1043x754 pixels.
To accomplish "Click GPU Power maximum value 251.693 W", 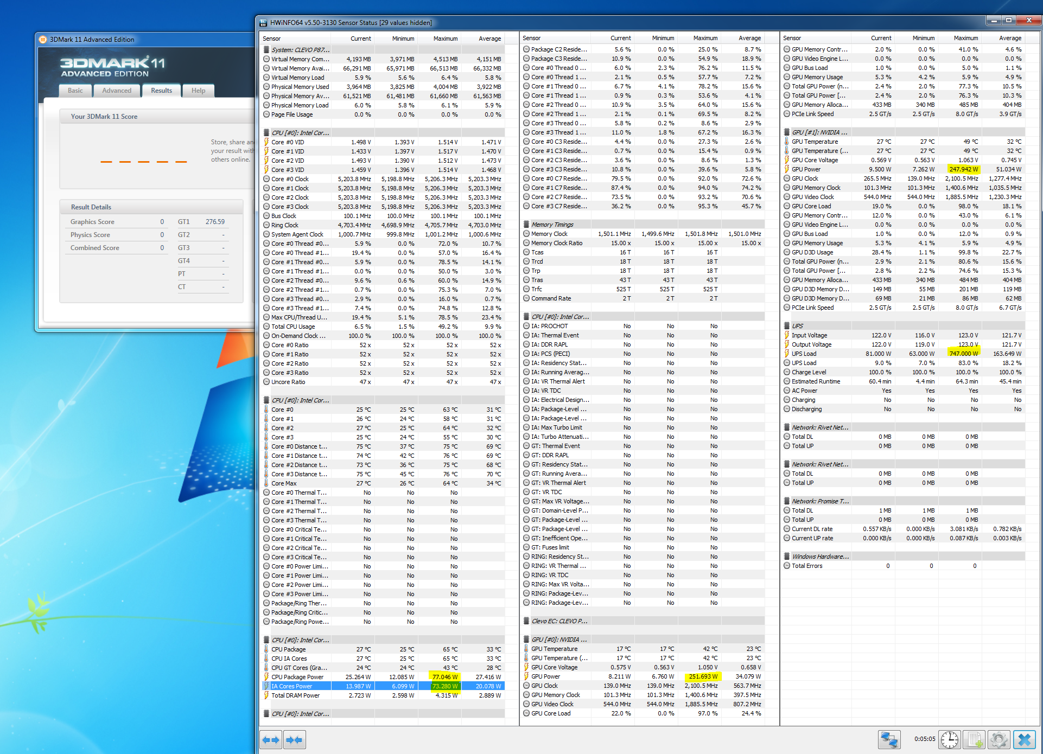I will click(703, 676).
